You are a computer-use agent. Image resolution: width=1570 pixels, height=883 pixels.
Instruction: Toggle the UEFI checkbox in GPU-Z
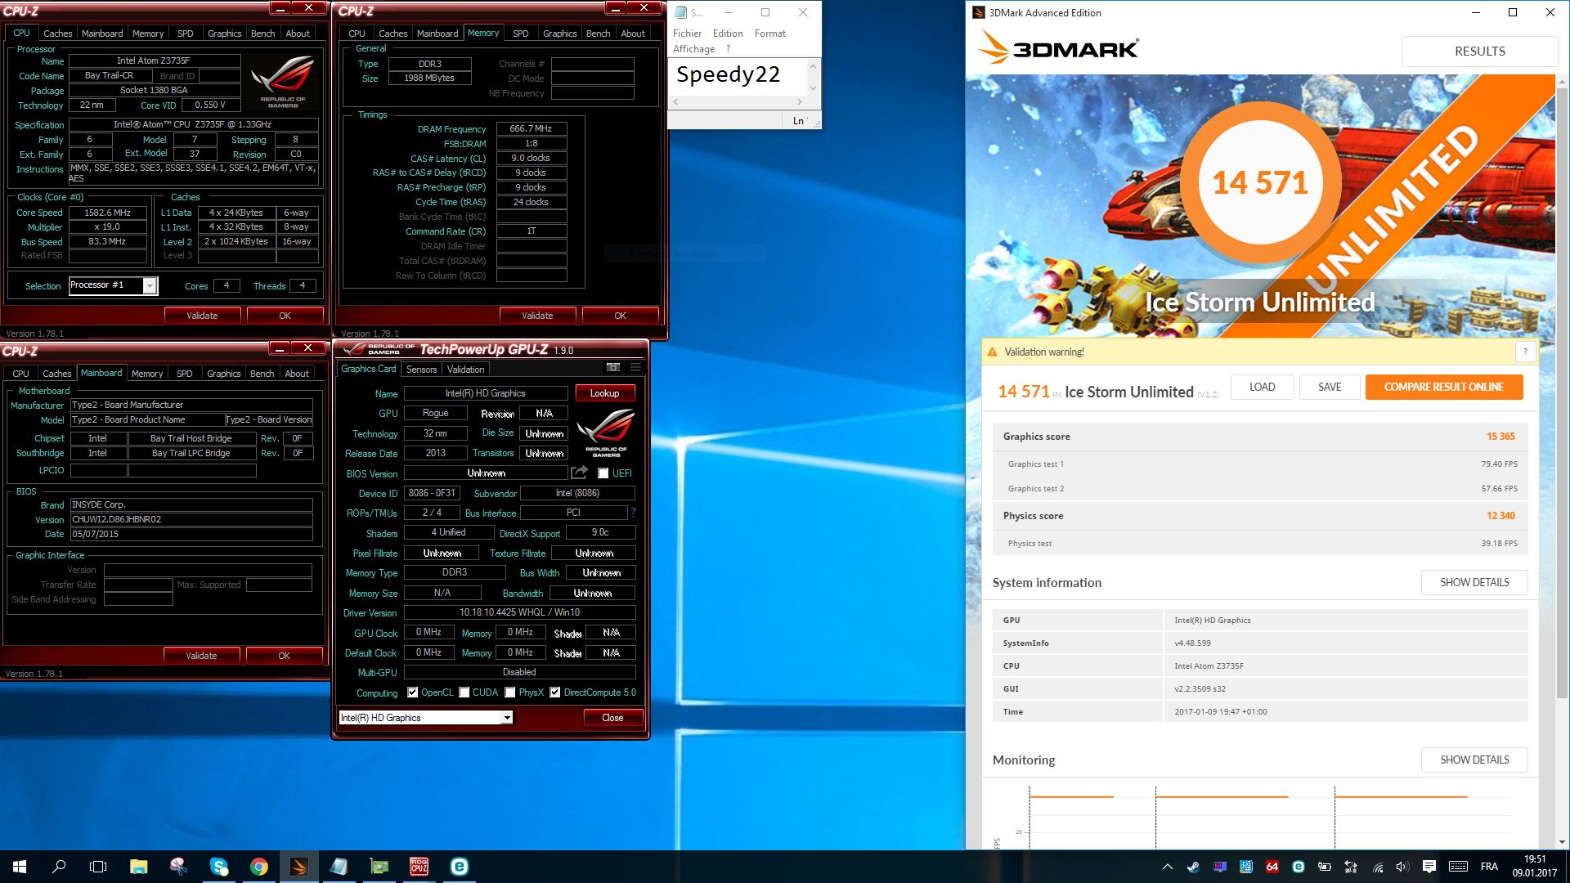[603, 473]
